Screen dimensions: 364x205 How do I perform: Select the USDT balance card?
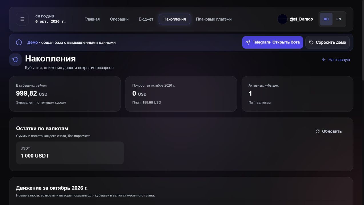[x=70, y=153]
